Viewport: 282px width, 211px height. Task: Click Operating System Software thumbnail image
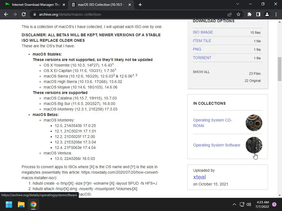[254, 145]
